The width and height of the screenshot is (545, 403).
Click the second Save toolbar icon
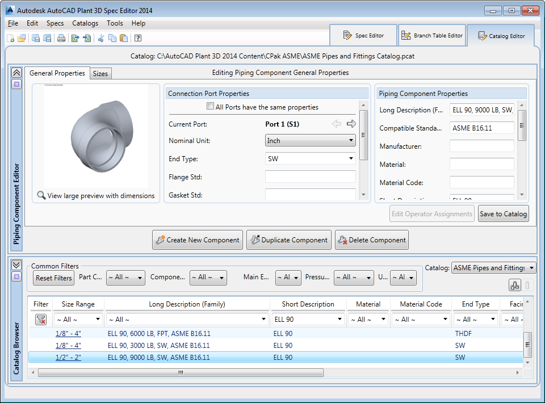point(47,38)
